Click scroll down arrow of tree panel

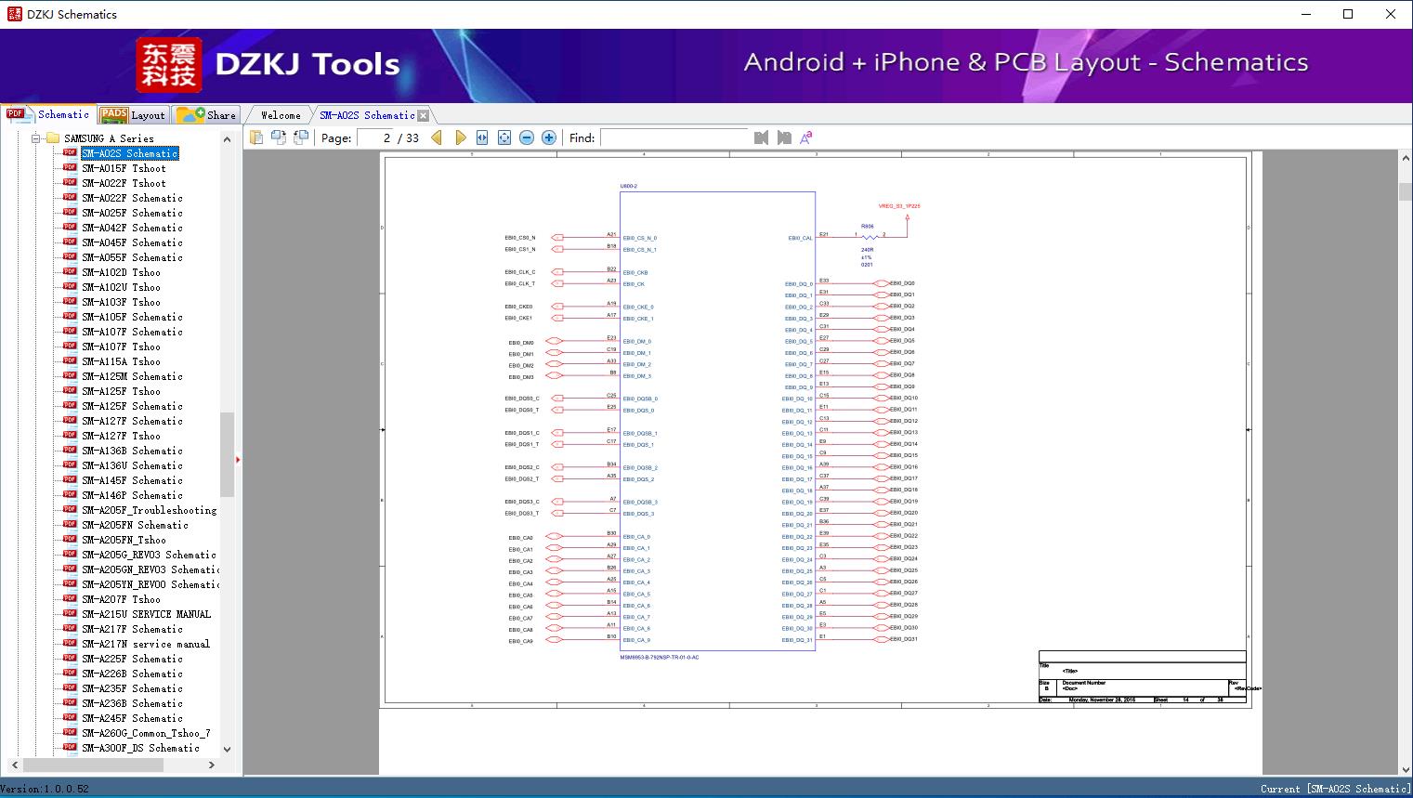click(x=227, y=749)
